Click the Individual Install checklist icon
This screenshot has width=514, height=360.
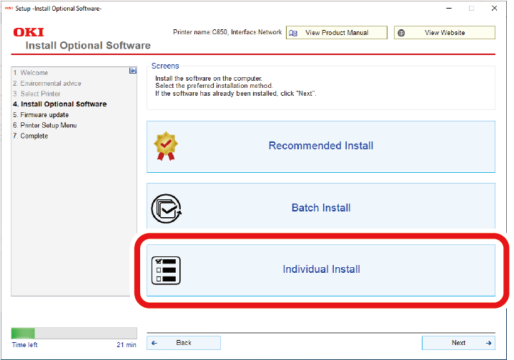click(167, 270)
